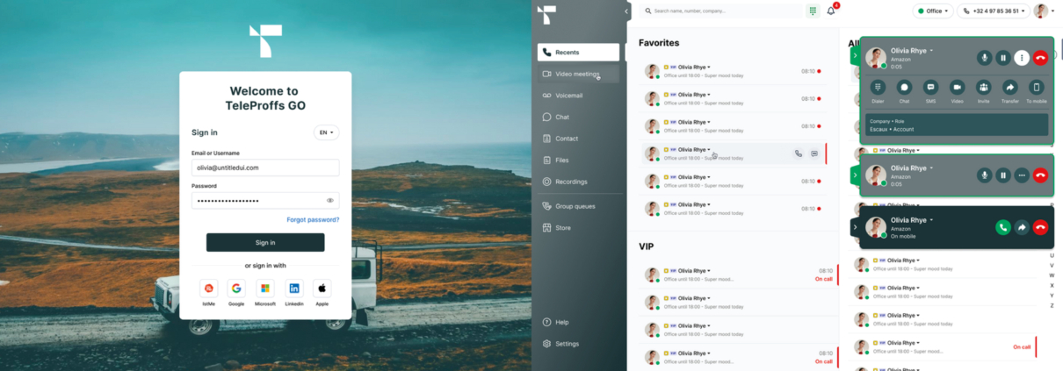Sign in with Linkedin icon

[x=294, y=288]
